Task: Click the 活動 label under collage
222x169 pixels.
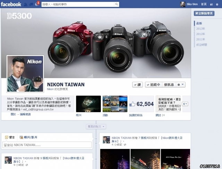Action: pyautogui.click(x=105, y=115)
